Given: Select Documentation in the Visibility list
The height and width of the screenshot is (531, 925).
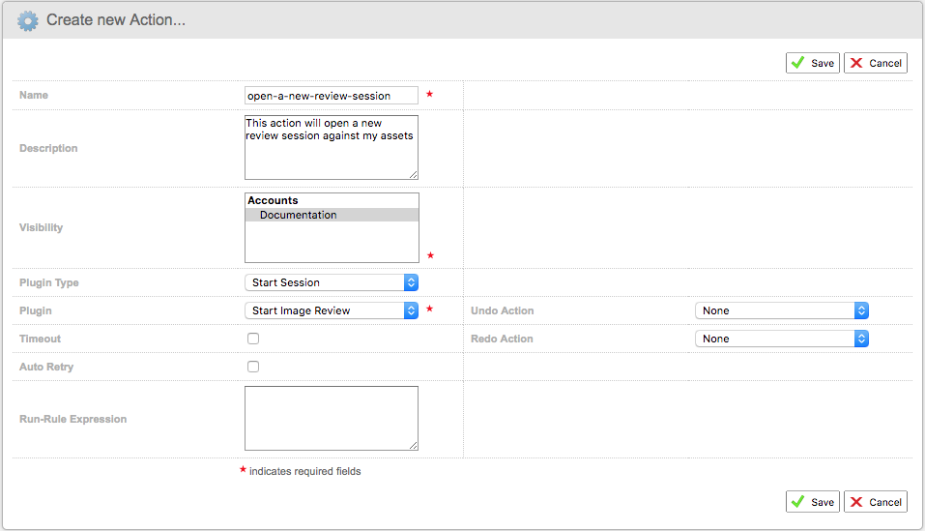Looking at the screenshot, I should click(x=298, y=215).
